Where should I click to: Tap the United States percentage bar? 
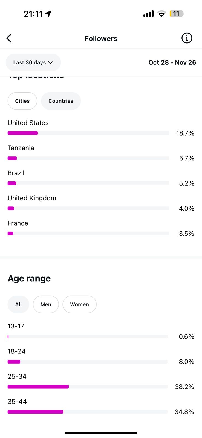point(88,133)
